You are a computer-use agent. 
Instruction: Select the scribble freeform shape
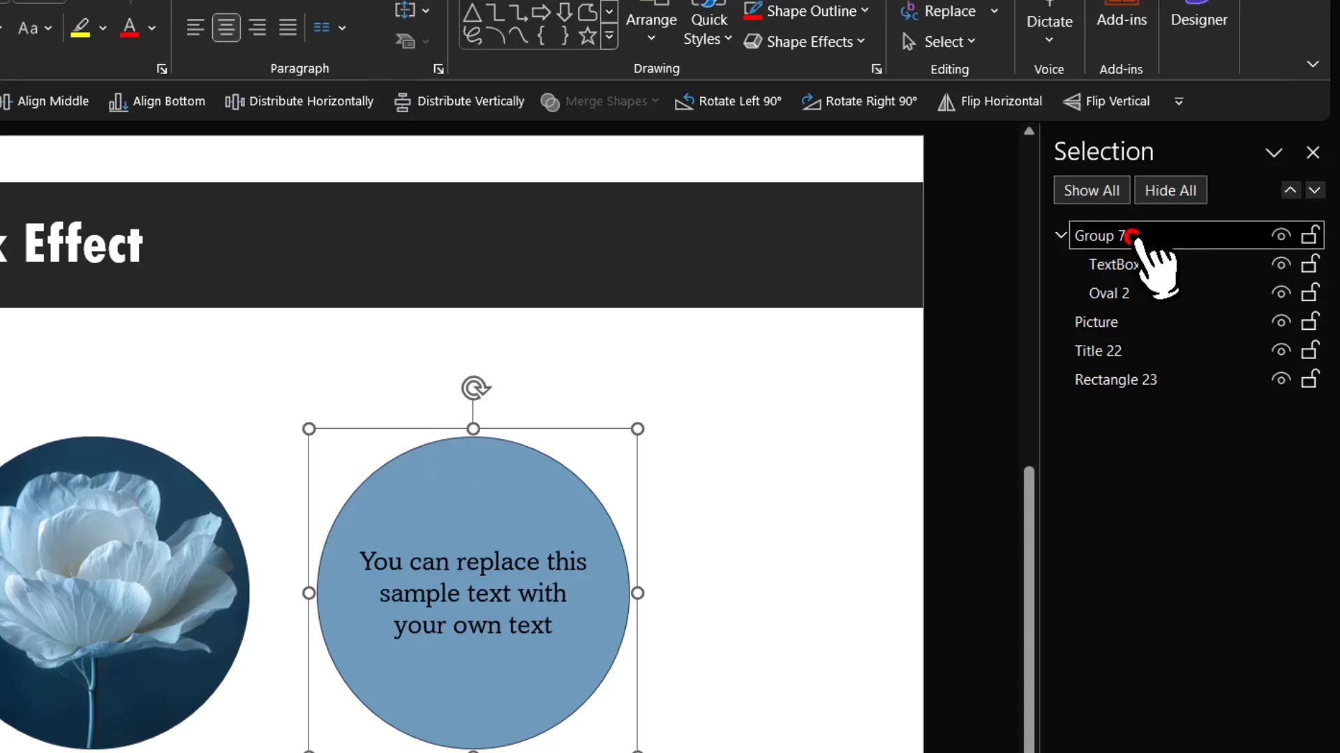tap(472, 36)
